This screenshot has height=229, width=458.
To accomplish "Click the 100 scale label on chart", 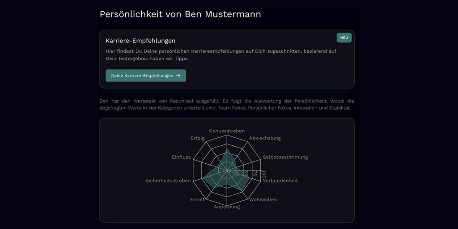I will click(x=264, y=174).
